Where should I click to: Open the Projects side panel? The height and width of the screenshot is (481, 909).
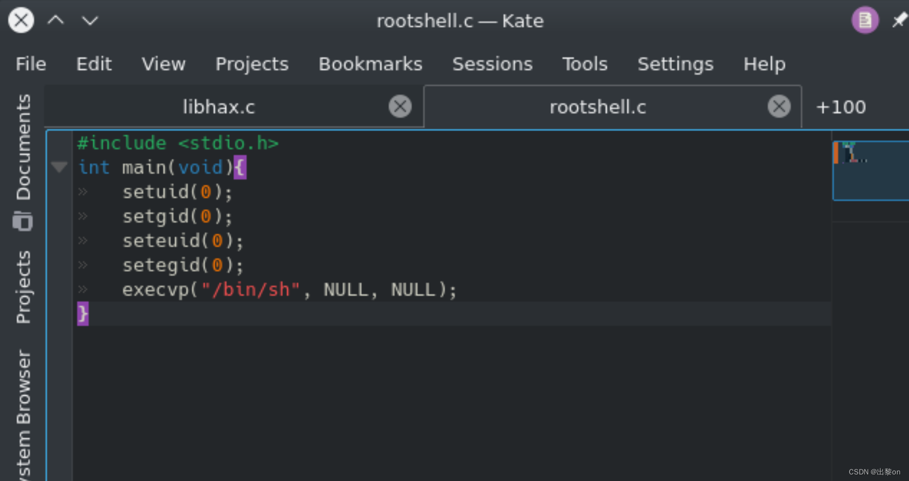click(x=23, y=287)
